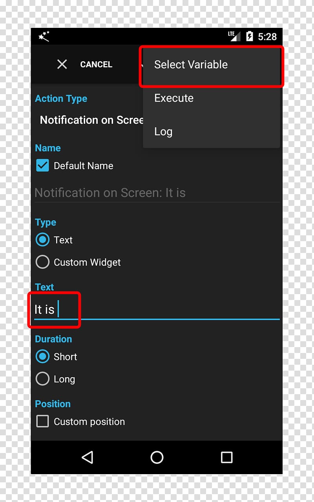Viewport: 314px width, 502px height.
Task: Enable the Custom position checkbox
Action: [x=42, y=422]
